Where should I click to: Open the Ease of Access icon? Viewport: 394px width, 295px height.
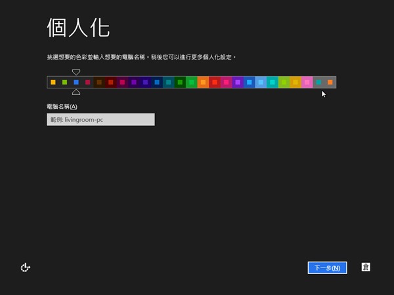[x=26, y=267]
